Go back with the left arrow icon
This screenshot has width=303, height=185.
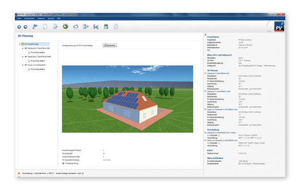[x=19, y=27]
